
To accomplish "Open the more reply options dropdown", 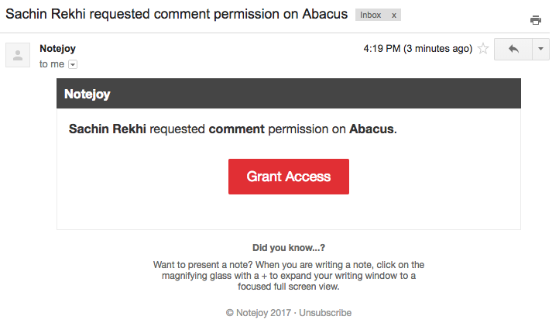I will pyautogui.click(x=540, y=49).
